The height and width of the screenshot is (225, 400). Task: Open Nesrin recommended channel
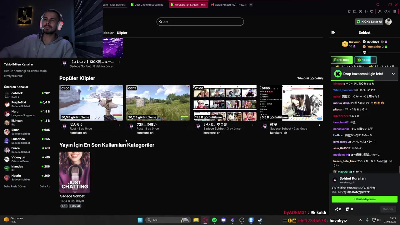pos(27,177)
